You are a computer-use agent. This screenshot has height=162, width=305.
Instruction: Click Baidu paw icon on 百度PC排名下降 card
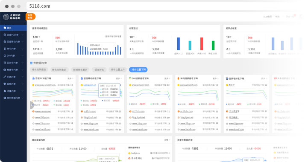pos(33,78)
